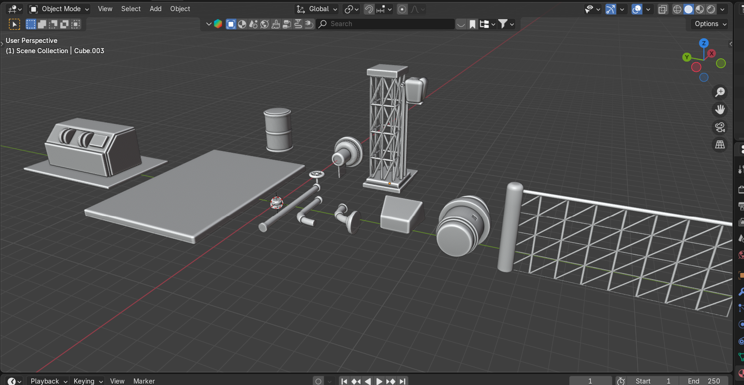744x385 pixels.
Task: Click the bookmark icon next to search field
Action: (473, 24)
